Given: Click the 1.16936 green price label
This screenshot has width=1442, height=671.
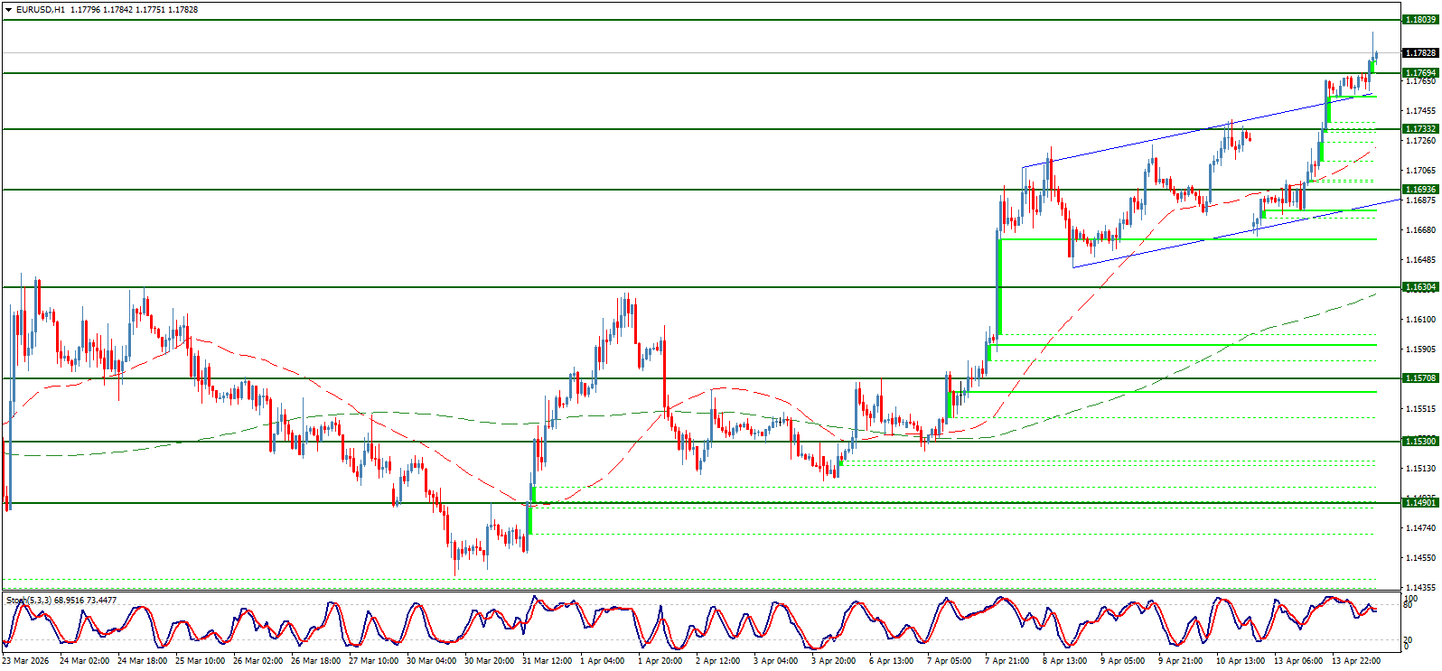Looking at the screenshot, I should (x=1419, y=190).
